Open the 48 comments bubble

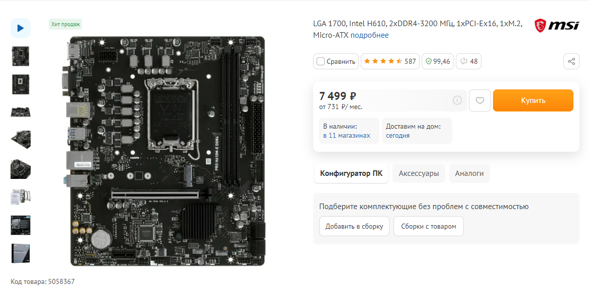pos(468,61)
